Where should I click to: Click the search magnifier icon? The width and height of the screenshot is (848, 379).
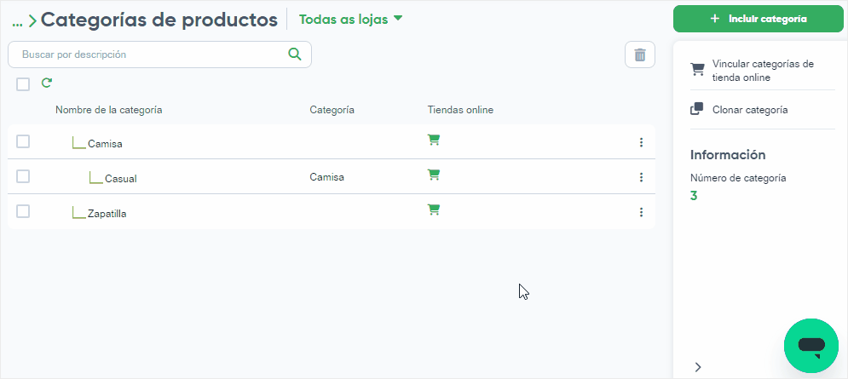tap(295, 54)
